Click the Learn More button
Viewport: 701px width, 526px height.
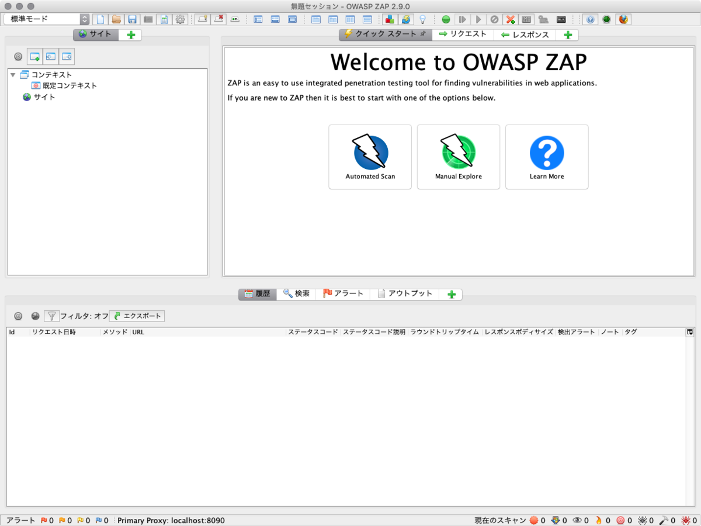547,157
